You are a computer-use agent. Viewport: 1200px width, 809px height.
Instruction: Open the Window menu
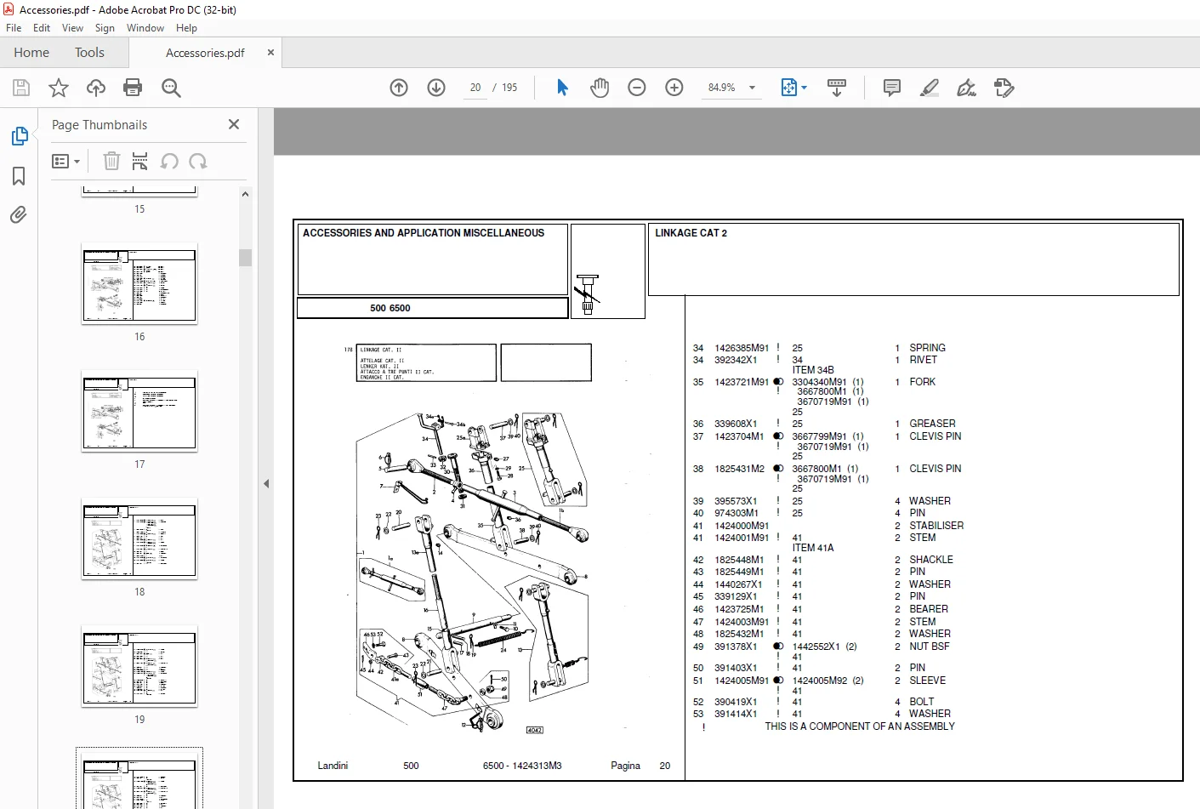coord(145,28)
